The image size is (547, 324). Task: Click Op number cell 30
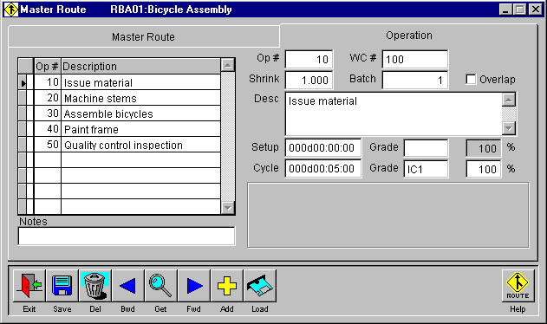(x=48, y=113)
